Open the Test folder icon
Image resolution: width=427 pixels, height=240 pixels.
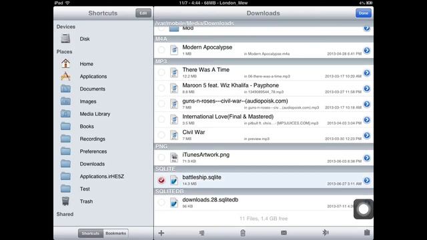coord(65,189)
